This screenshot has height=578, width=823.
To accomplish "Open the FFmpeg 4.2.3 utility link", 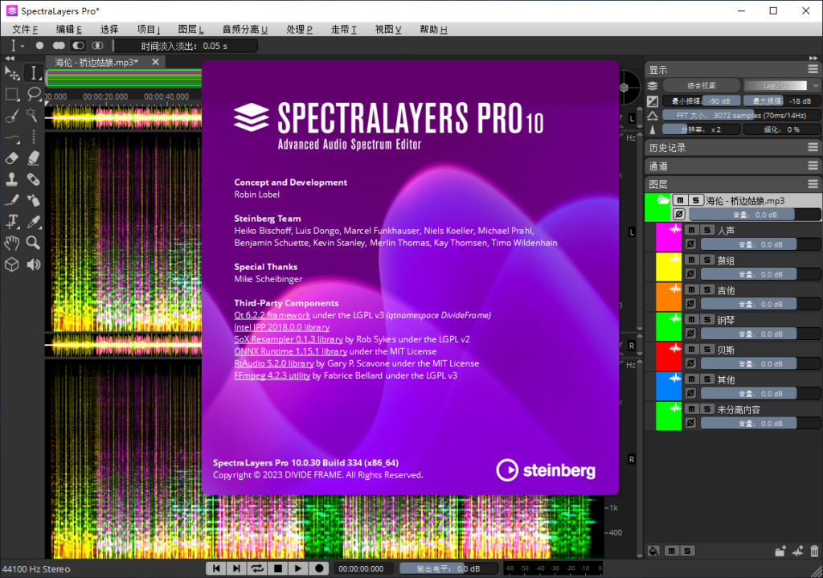I will (272, 375).
